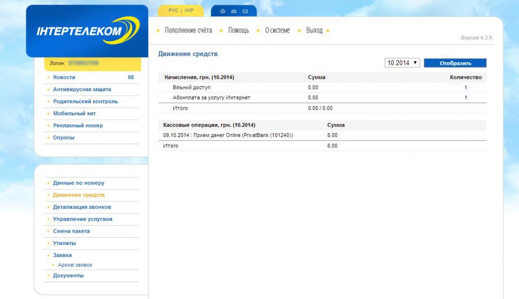Click Выход to log out
The height and width of the screenshot is (299, 519).
click(314, 30)
